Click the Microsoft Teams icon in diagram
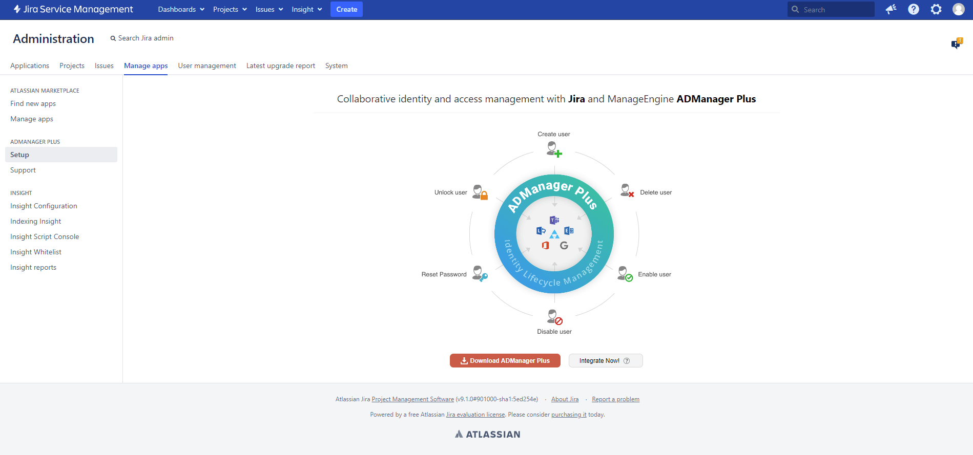This screenshot has width=973, height=455. click(x=554, y=220)
